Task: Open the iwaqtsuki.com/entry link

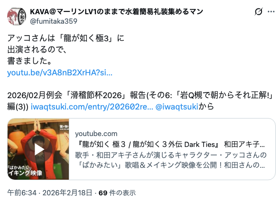Action: pyautogui.click(x=92, y=107)
